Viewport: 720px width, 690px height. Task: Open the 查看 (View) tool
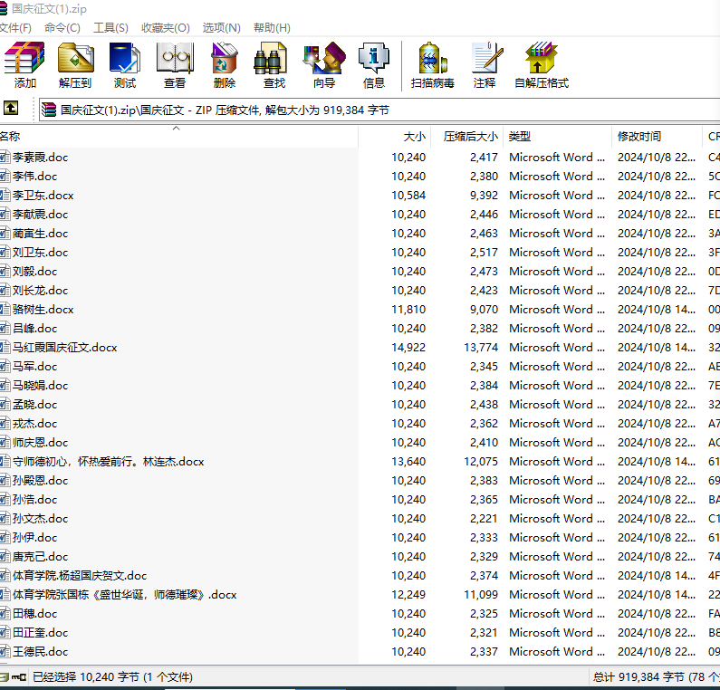click(175, 64)
